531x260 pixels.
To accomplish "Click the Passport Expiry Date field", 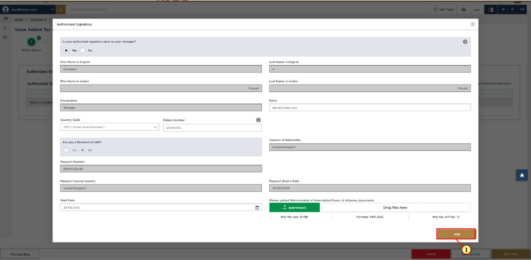I will point(370,188).
